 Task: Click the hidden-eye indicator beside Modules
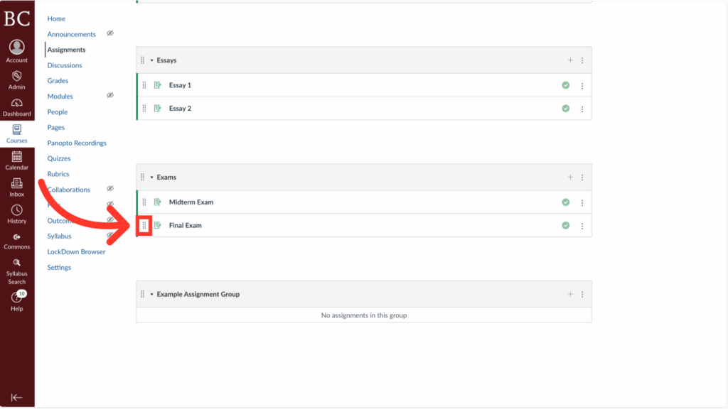pos(109,96)
